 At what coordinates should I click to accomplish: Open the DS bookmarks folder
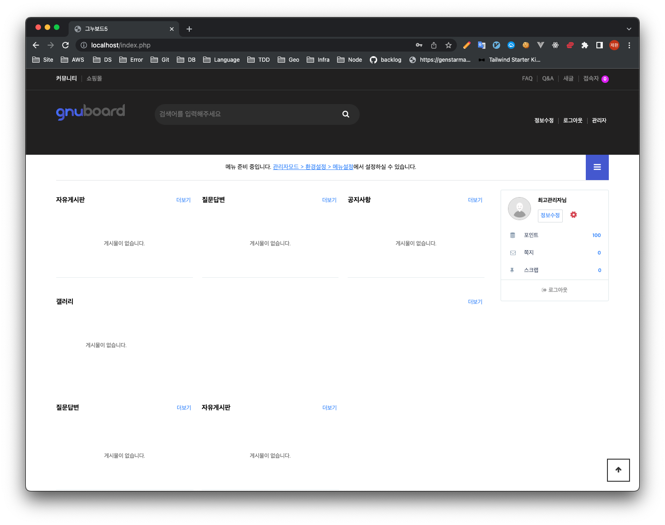click(103, 60)
